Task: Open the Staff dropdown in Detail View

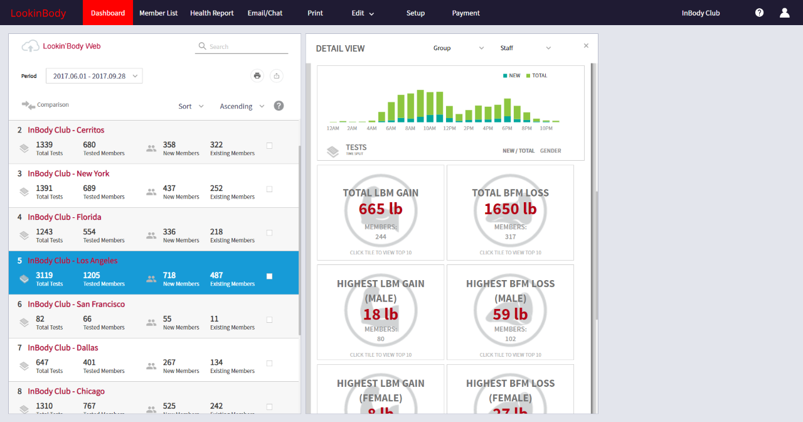Action: pyautogui.click(x=526, y=48)
